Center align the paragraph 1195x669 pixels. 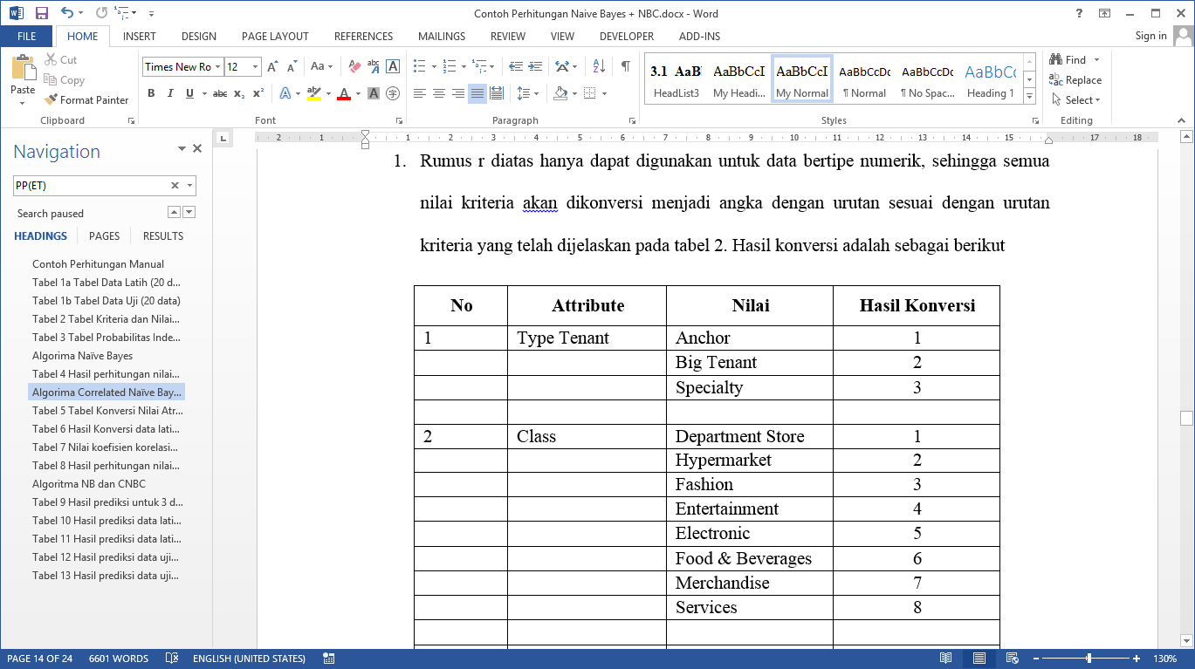[439, 93]
